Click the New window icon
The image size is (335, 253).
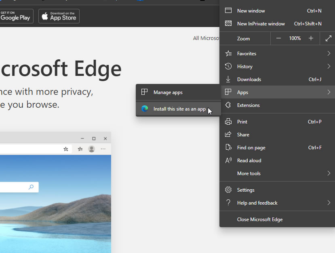tap(228, 10)
